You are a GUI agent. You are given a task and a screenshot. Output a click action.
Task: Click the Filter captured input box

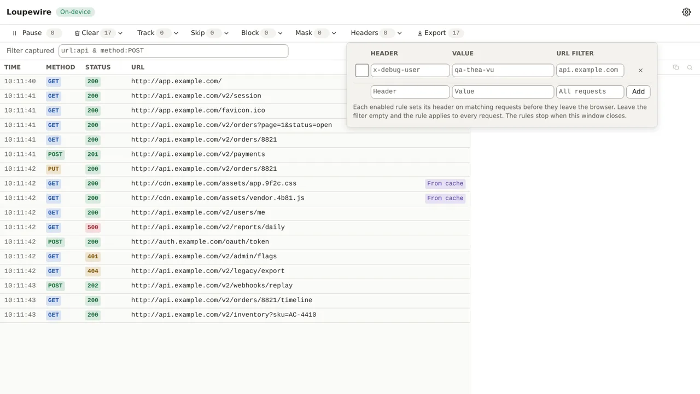tap(173, 50)
